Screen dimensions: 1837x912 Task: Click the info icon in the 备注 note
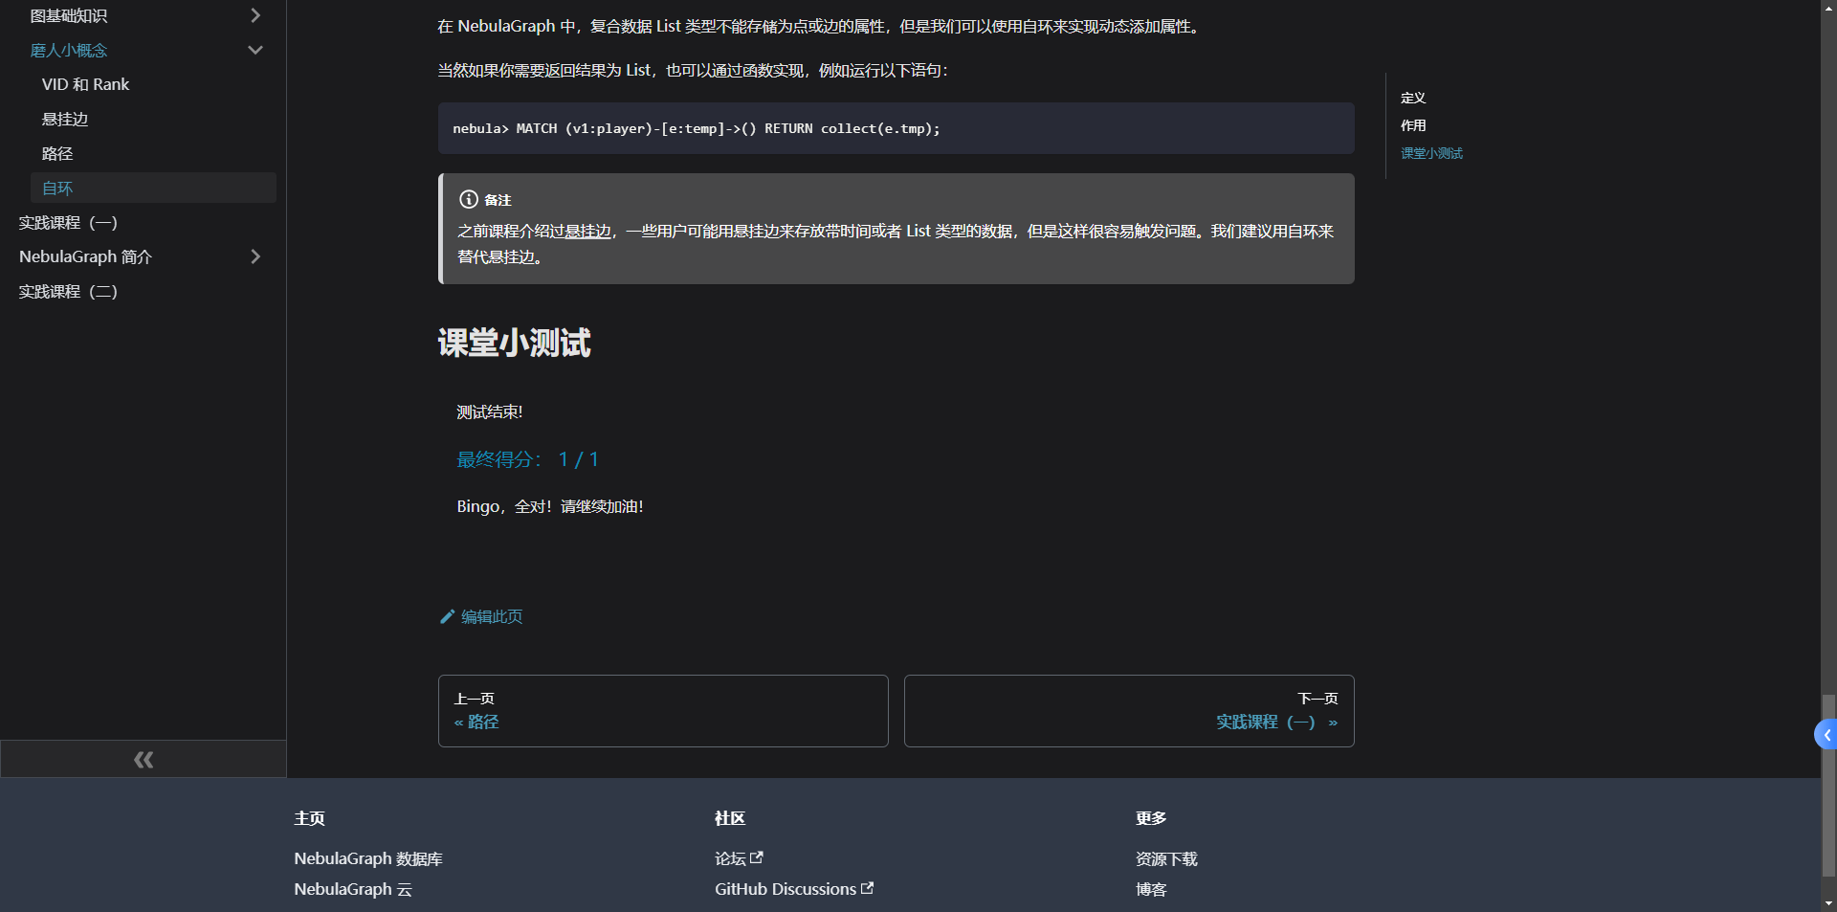coord(469,199)
